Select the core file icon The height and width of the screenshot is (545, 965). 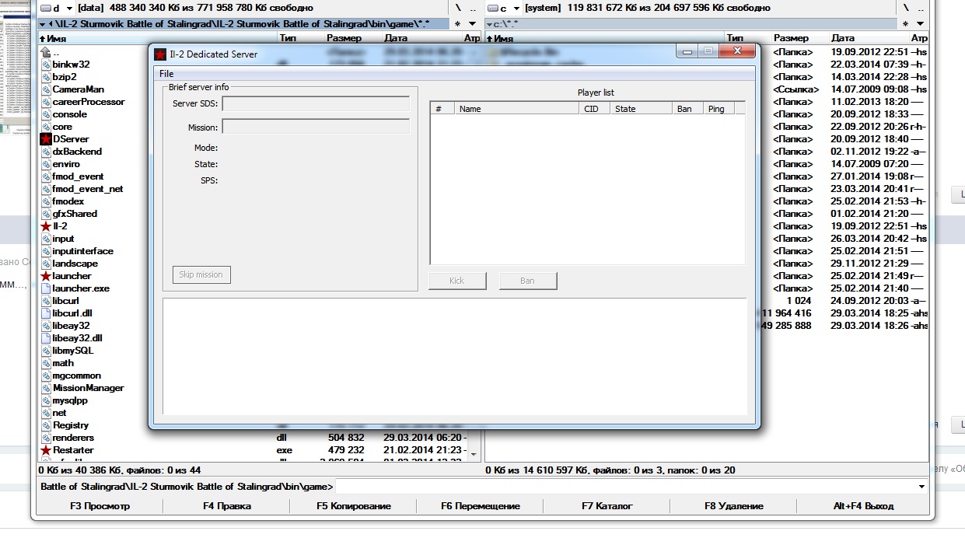point(46,127)
